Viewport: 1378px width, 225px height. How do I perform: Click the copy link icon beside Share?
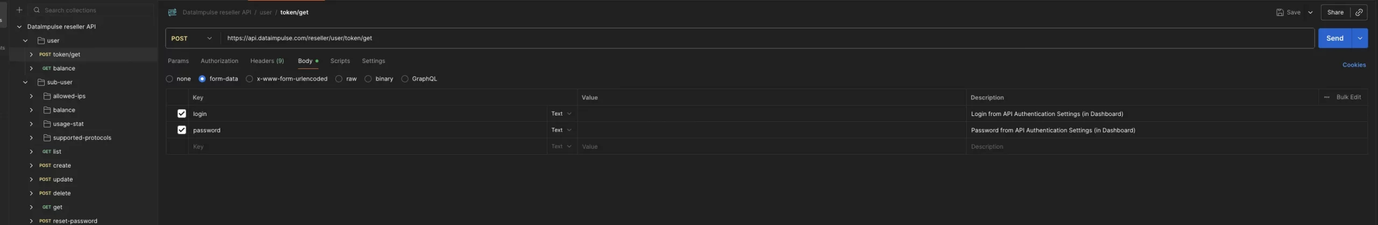1359,12
